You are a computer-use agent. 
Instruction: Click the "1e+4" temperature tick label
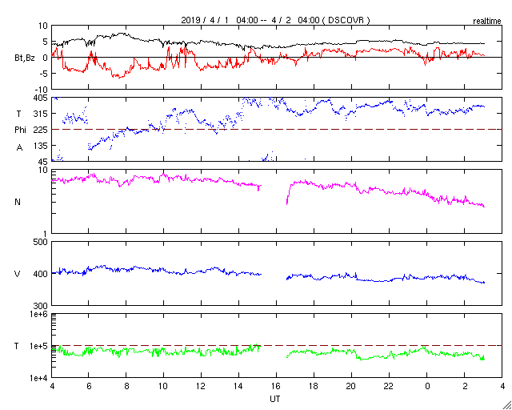(x=39, y=378)
